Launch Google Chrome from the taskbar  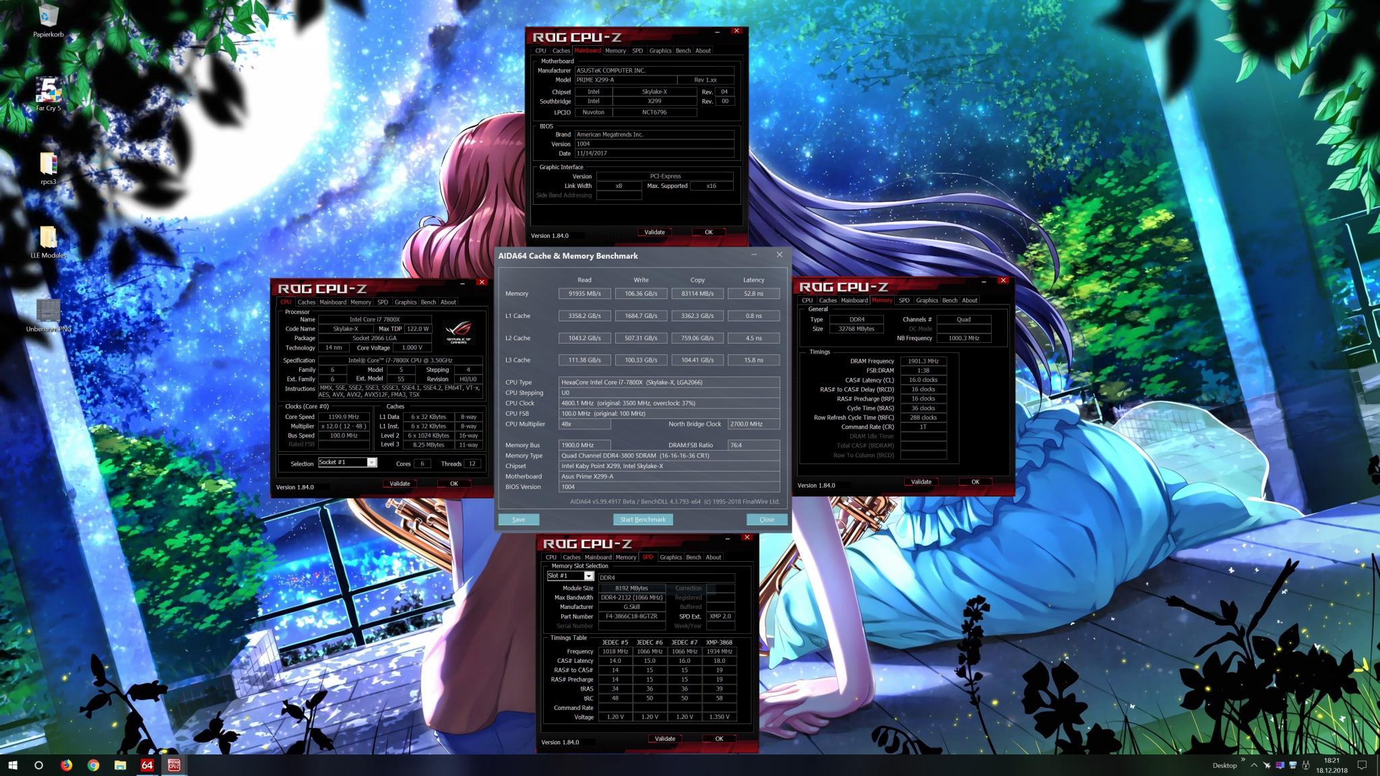tap(93, 765)
